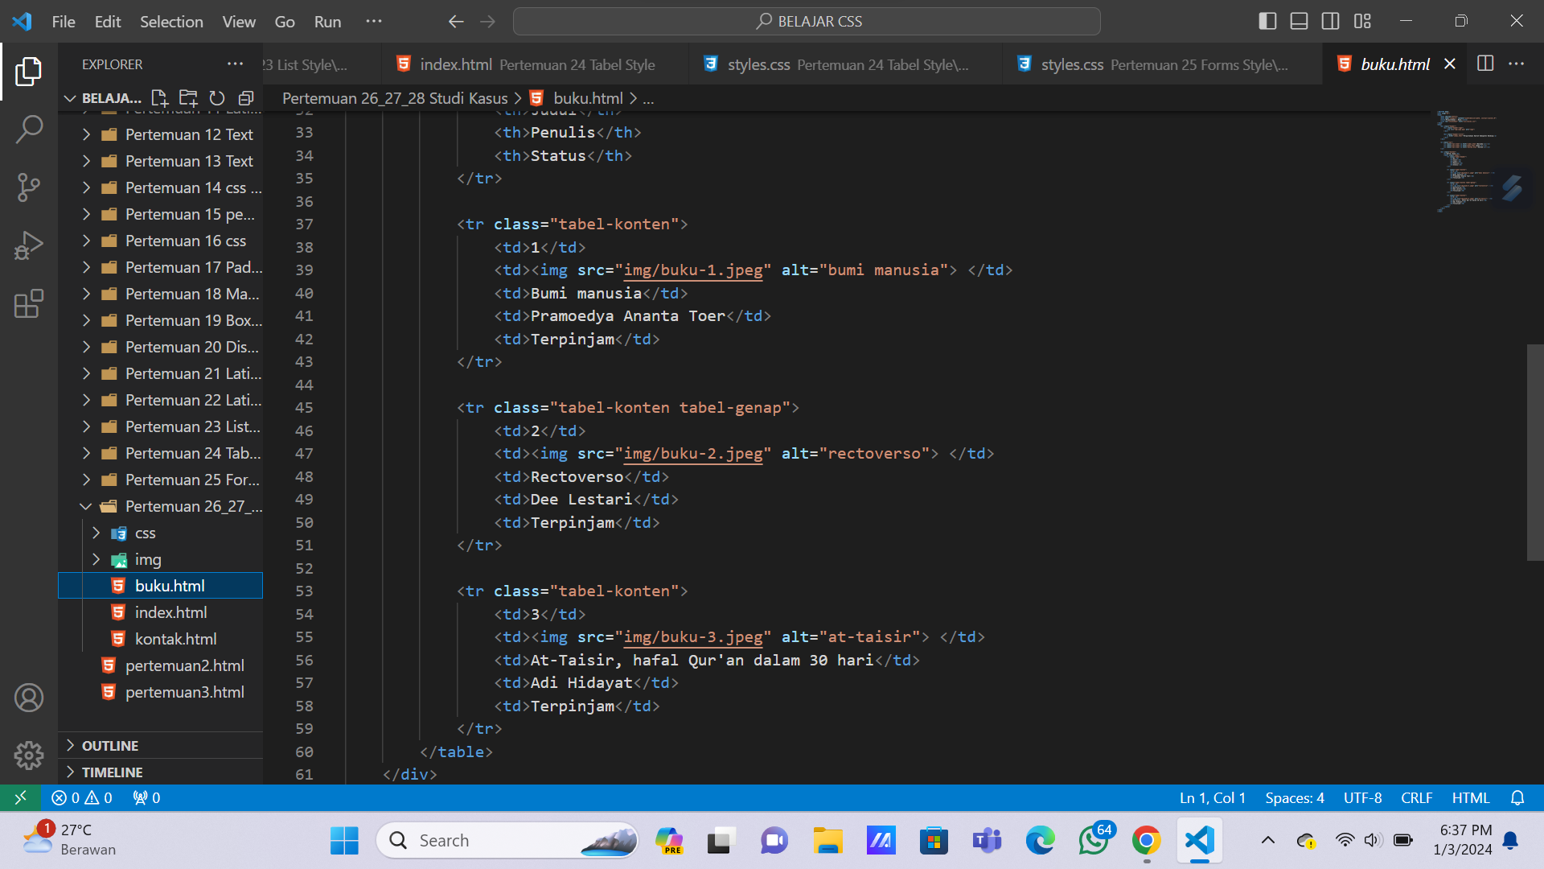1544x869 pixels.
Task: Click the New File icon in explorer
Action: click(159, 98)
